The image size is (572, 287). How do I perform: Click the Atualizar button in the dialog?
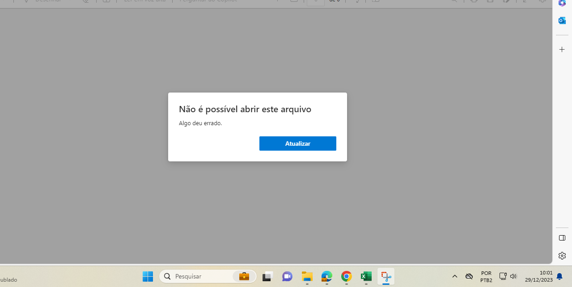297,143
